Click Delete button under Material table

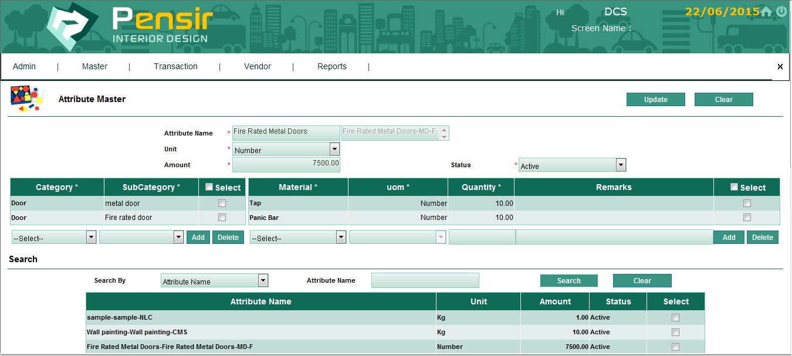(762, 238)
